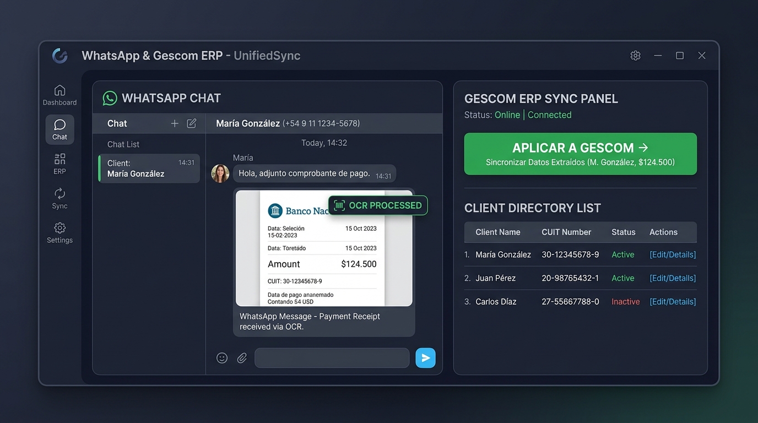The height and width of the screenshot is (423, 758).
Task: Click Inactive status for Carlos Díaz
Action: [x=626, y=302]
